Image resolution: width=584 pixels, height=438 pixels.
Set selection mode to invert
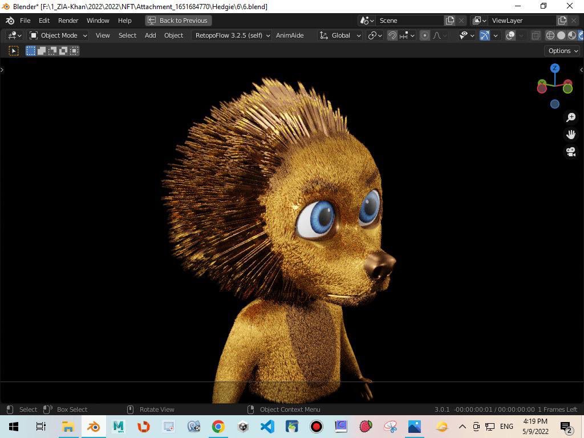[63, 51]
